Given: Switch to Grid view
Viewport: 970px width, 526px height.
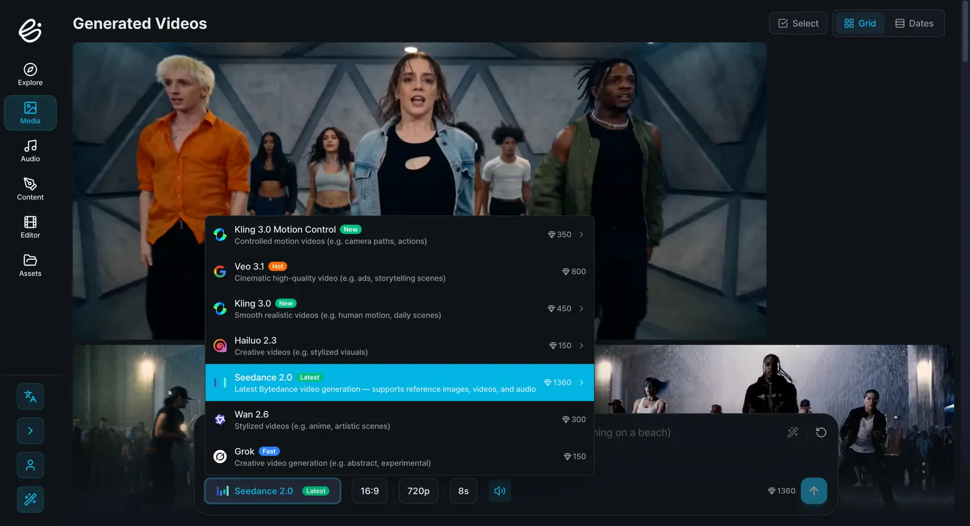Looking at the screenshot, I should pyautogui.click(x=860, y=24).
